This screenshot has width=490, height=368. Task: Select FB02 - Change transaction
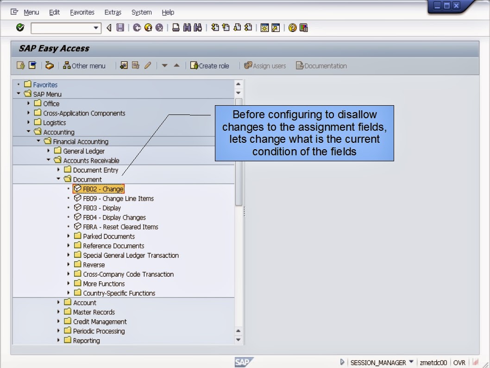(99, 189)
